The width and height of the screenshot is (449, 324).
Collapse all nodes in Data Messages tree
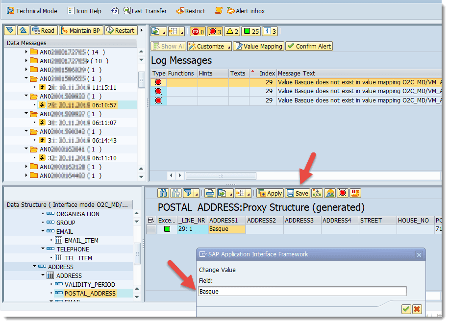23,30
